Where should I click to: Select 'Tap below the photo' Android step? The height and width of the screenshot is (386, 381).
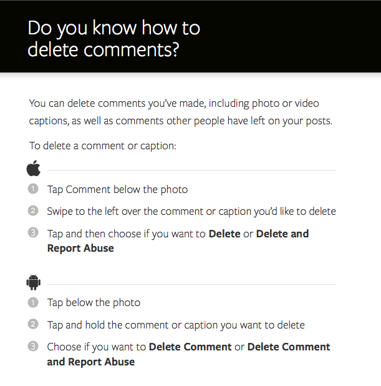click(x=94, y=303)
